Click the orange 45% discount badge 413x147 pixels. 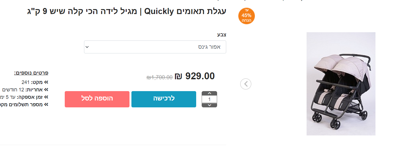246,16
